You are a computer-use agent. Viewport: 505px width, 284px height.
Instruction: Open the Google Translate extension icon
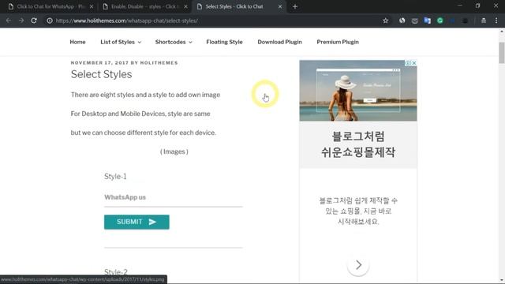[428, 21]
